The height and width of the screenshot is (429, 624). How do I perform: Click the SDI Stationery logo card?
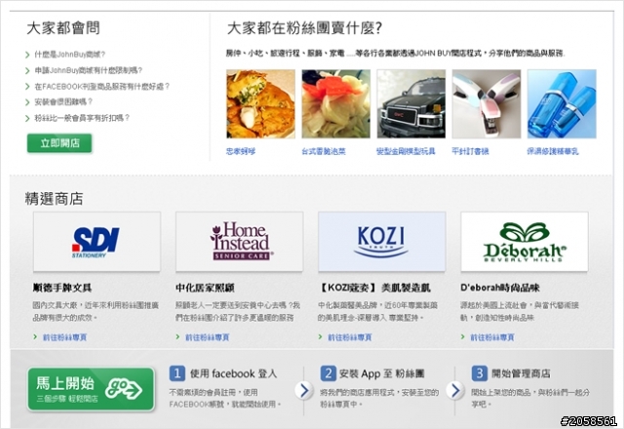click(x=97, y=242)
